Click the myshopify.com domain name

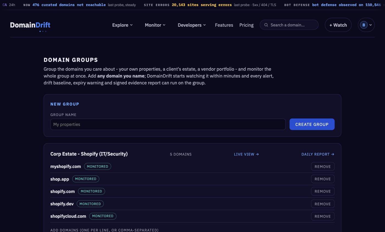pyautogui.click(x=65, y=167)
